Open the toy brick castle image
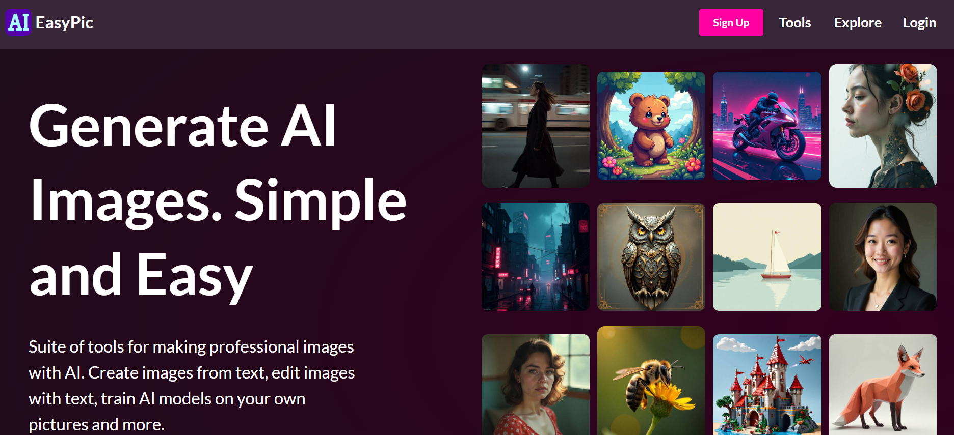This screenshot has height=435, width=954. tap(767, 385)
